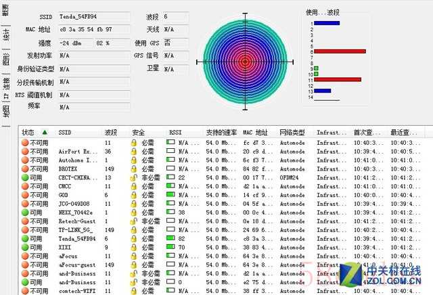The width and height of the screenshot is (433, 295).
Task: Click lock icon in AirPort Ex row
Action: point(134,151)
